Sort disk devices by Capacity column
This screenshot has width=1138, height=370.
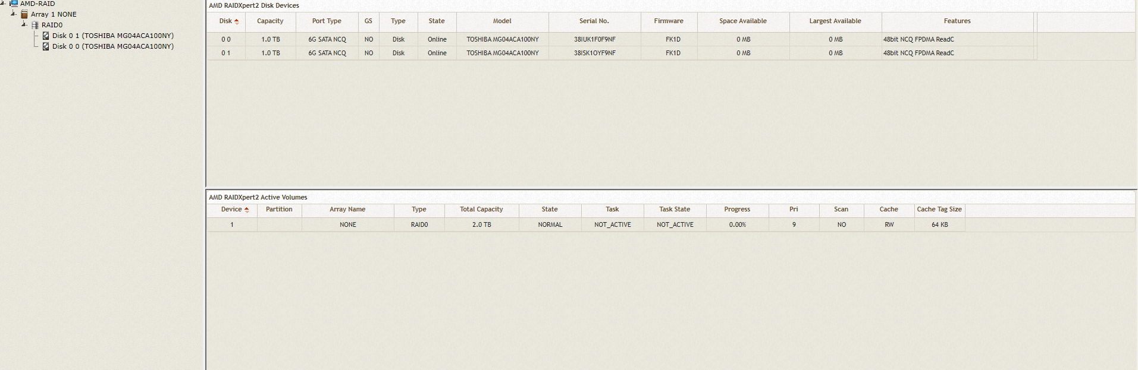point(270,21)
